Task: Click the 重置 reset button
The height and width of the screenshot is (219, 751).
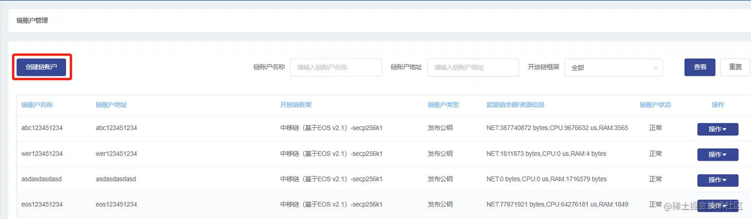Action: (x=735, y=67)
